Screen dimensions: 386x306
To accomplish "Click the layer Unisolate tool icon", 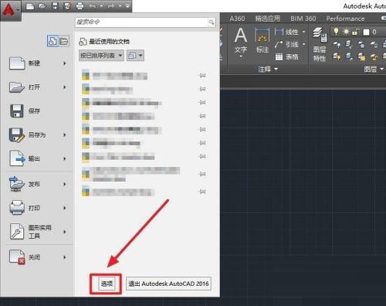I will click(349, 56).
